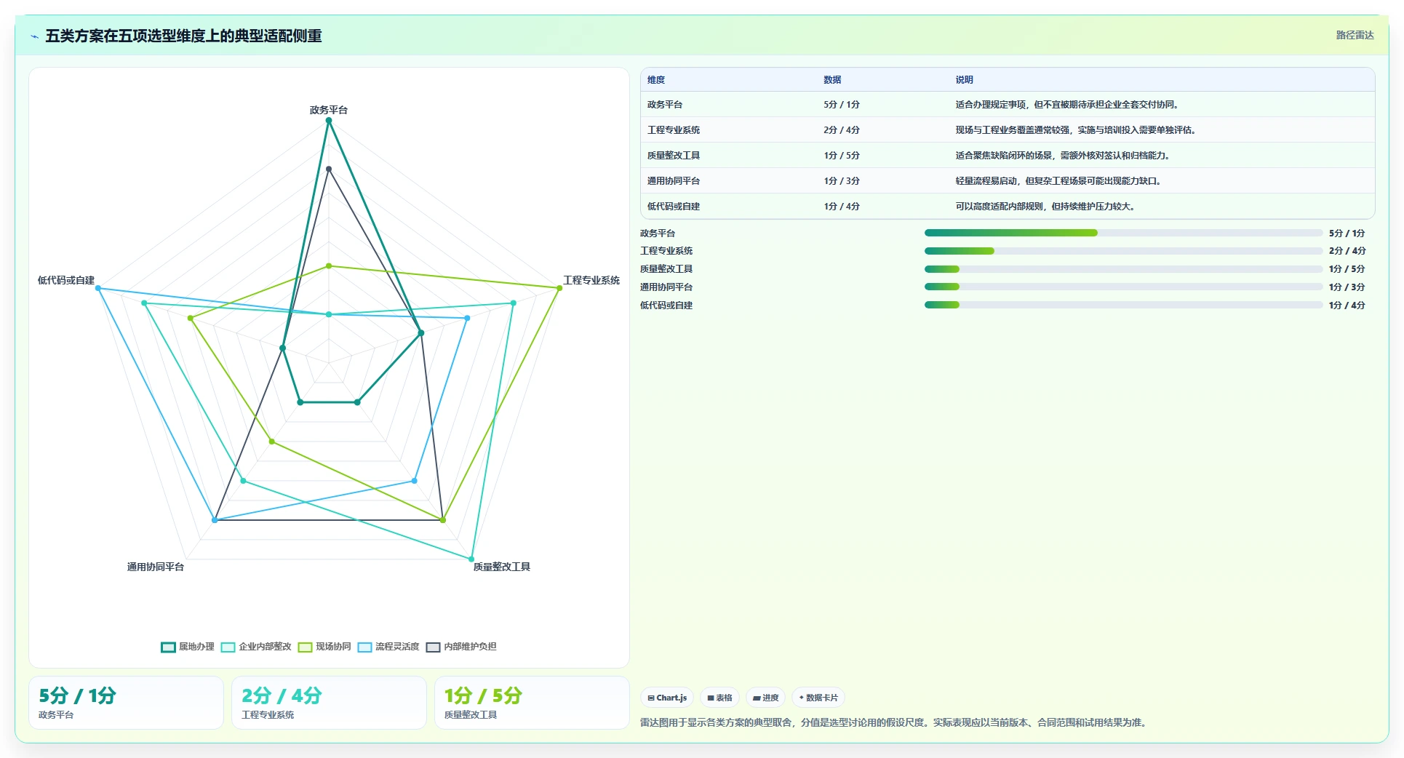
Task: Toggle the 流程灵活度 legend dataset
Action: (x=388, y=647)
